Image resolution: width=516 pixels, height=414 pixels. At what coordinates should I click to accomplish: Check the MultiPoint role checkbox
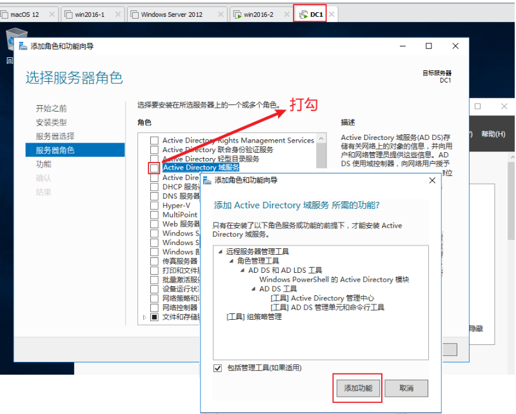pyautogui.click(x=154, y=215)
